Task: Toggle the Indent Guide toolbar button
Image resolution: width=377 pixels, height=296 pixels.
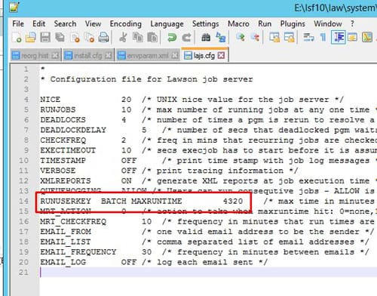Action: [338, 37]
